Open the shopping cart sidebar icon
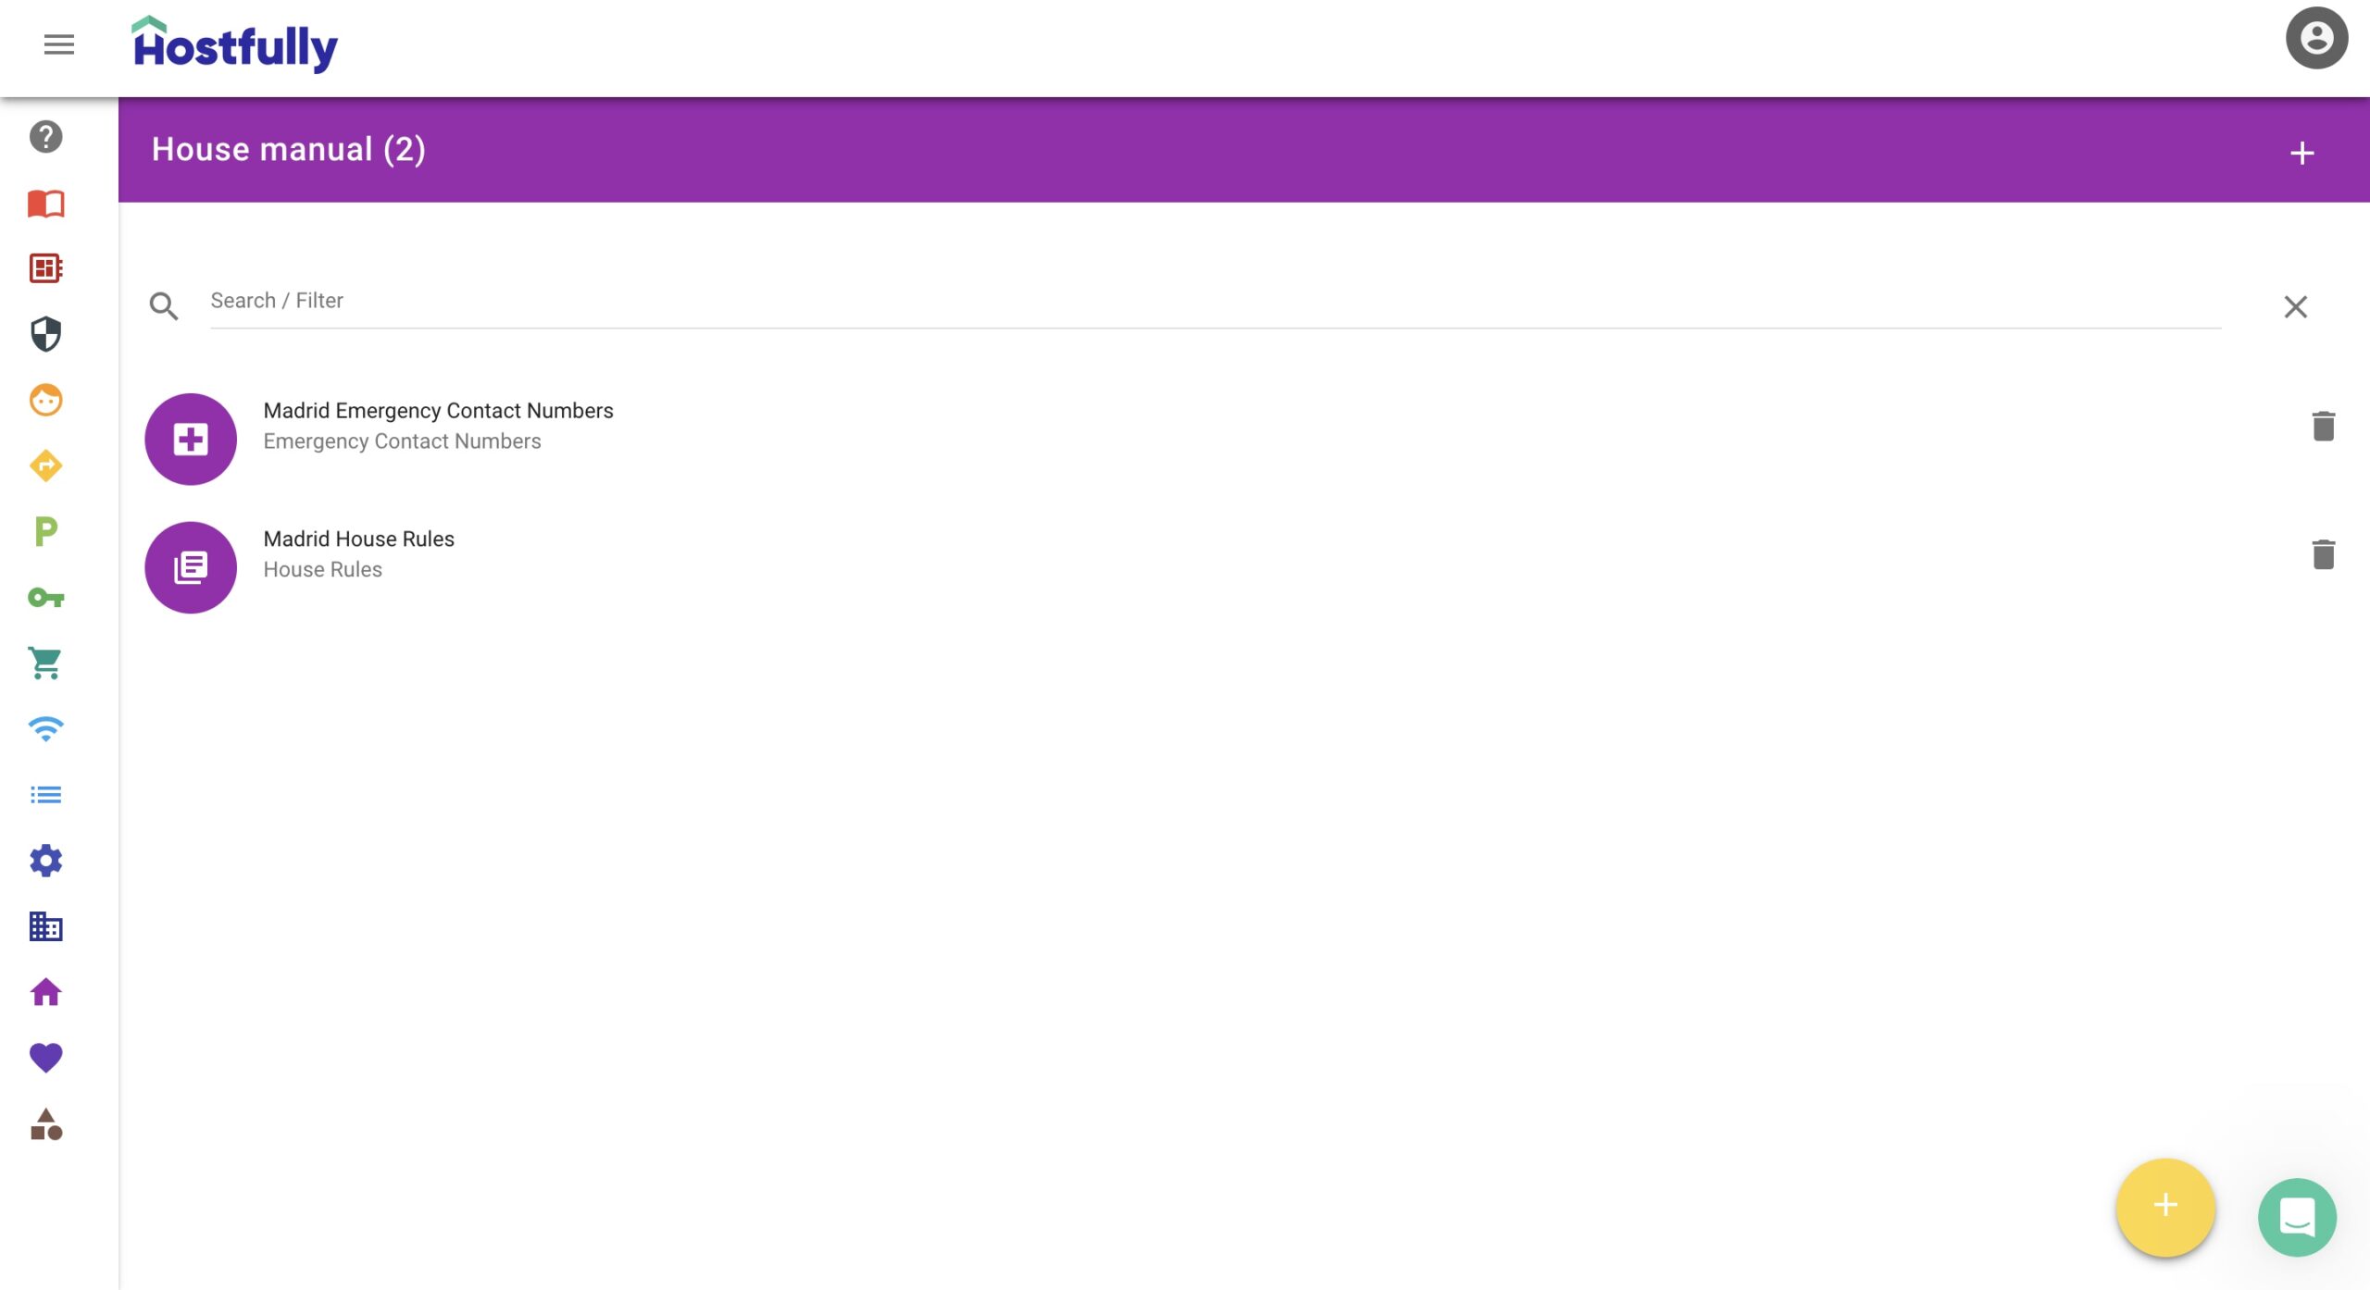 [45, 663]
